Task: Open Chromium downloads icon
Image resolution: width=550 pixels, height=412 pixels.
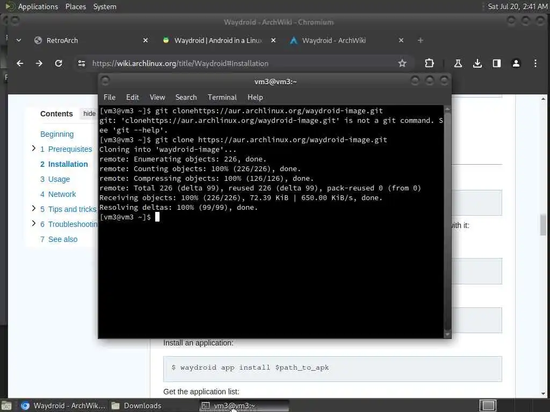Action: click(x=477, y=63)
